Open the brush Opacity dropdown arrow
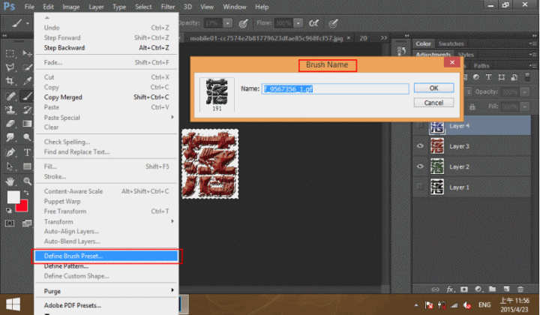 point(228,23)
